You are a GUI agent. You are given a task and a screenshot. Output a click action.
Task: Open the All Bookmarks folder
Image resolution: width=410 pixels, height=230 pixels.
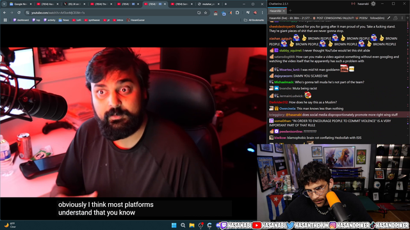[254, 20]
